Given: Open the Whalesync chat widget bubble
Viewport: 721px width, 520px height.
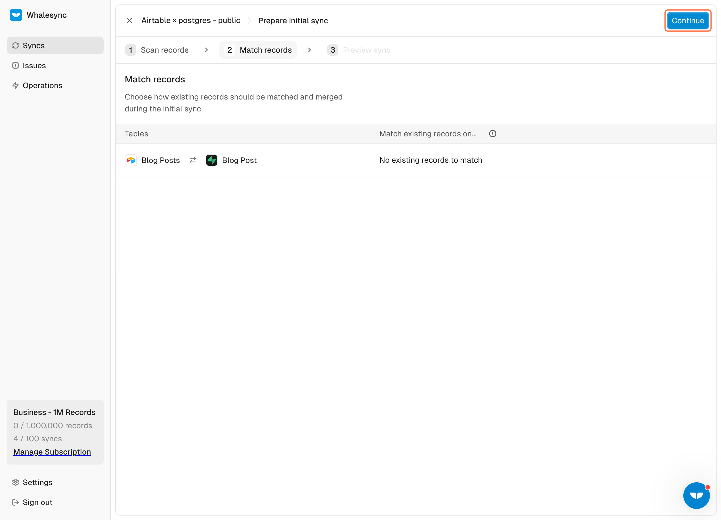Looking at the screenshot, I should pyautogui.click(x=697, y=496).
